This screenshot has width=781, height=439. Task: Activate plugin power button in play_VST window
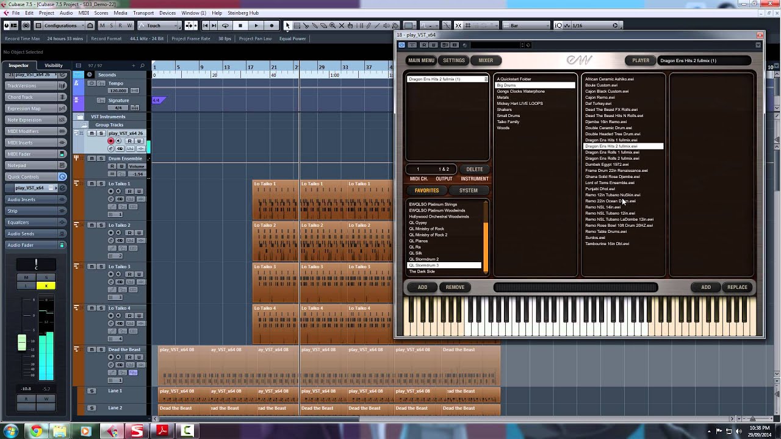pos(401,45)
